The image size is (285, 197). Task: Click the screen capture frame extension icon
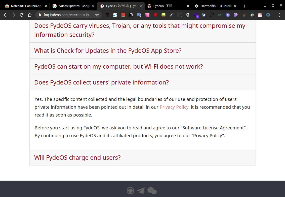[180, 15]
